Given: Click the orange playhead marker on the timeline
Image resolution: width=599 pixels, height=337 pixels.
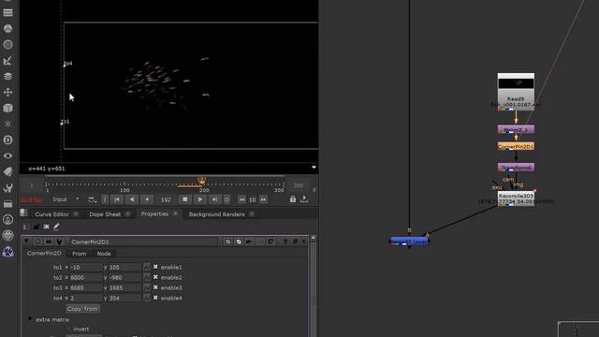Looking at the screenshot, I should pos(202,181).
